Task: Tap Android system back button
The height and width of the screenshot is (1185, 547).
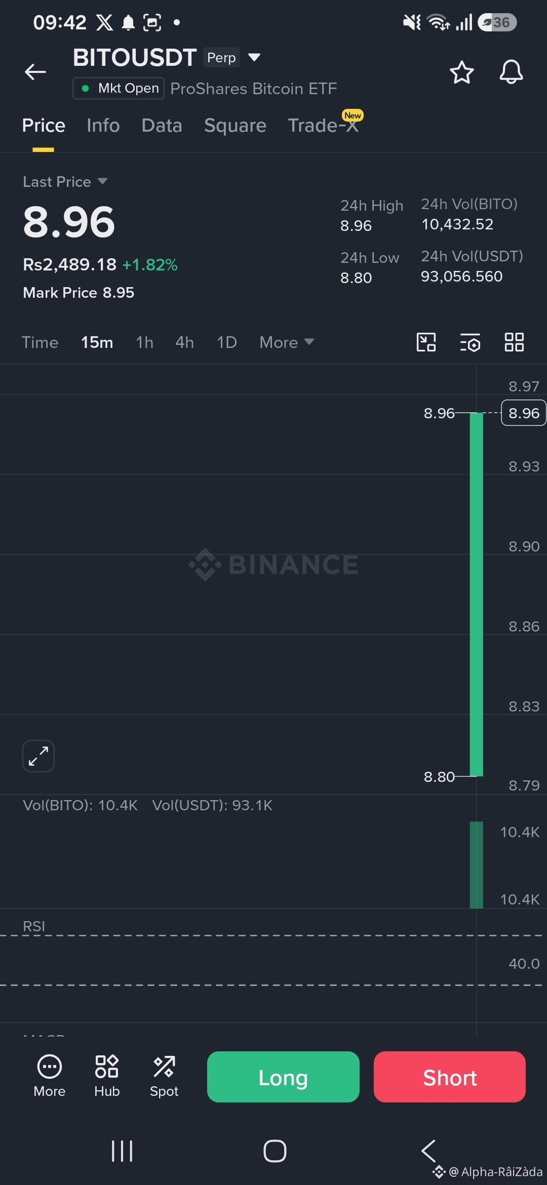Action: [x=428, y=1151]
